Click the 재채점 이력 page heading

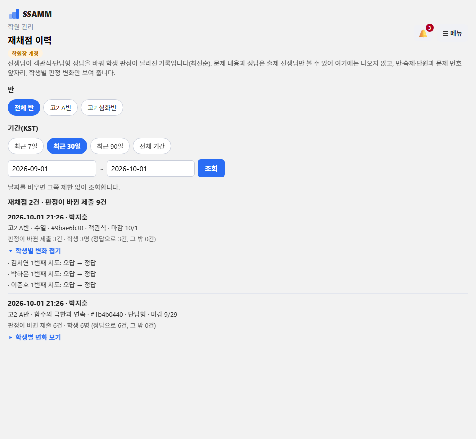(30, 40)
